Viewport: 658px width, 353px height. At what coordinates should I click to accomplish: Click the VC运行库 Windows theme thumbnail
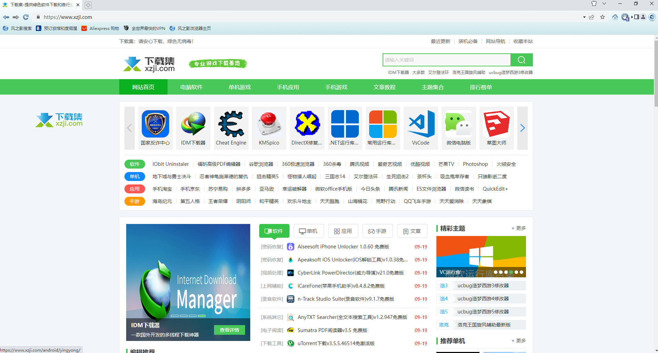click(x=481, y=257)
